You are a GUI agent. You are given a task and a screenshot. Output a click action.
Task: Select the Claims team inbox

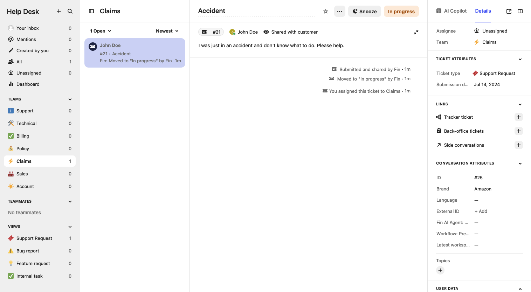40,161
